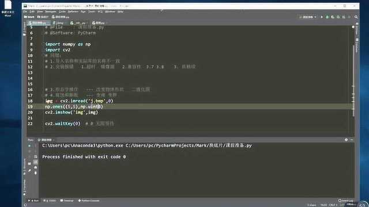Viewport: 369px width, 207px height.
Task: Switch to the second editor tab
Action: point(59,23)
